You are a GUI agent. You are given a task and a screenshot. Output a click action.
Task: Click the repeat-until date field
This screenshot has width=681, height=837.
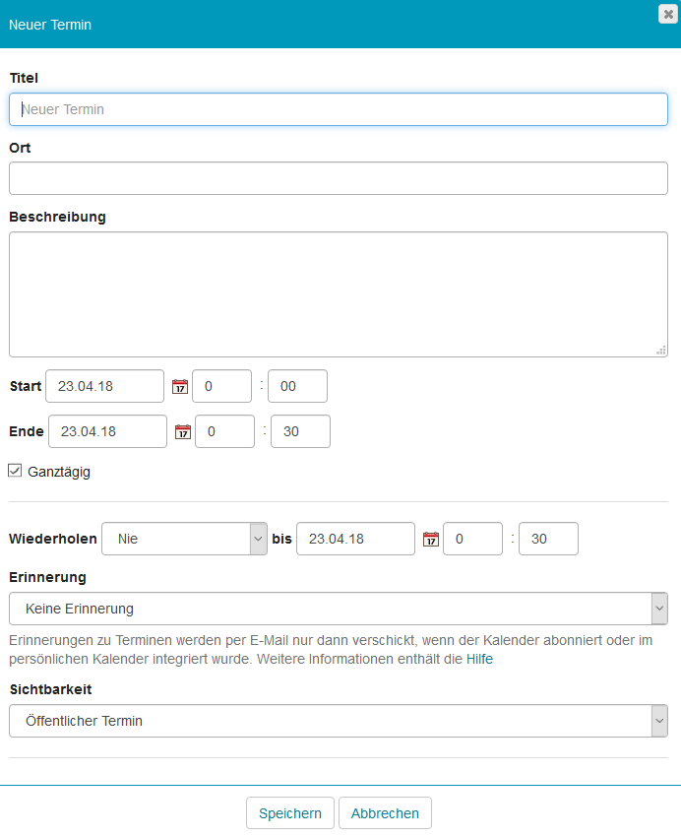[355, 540]
